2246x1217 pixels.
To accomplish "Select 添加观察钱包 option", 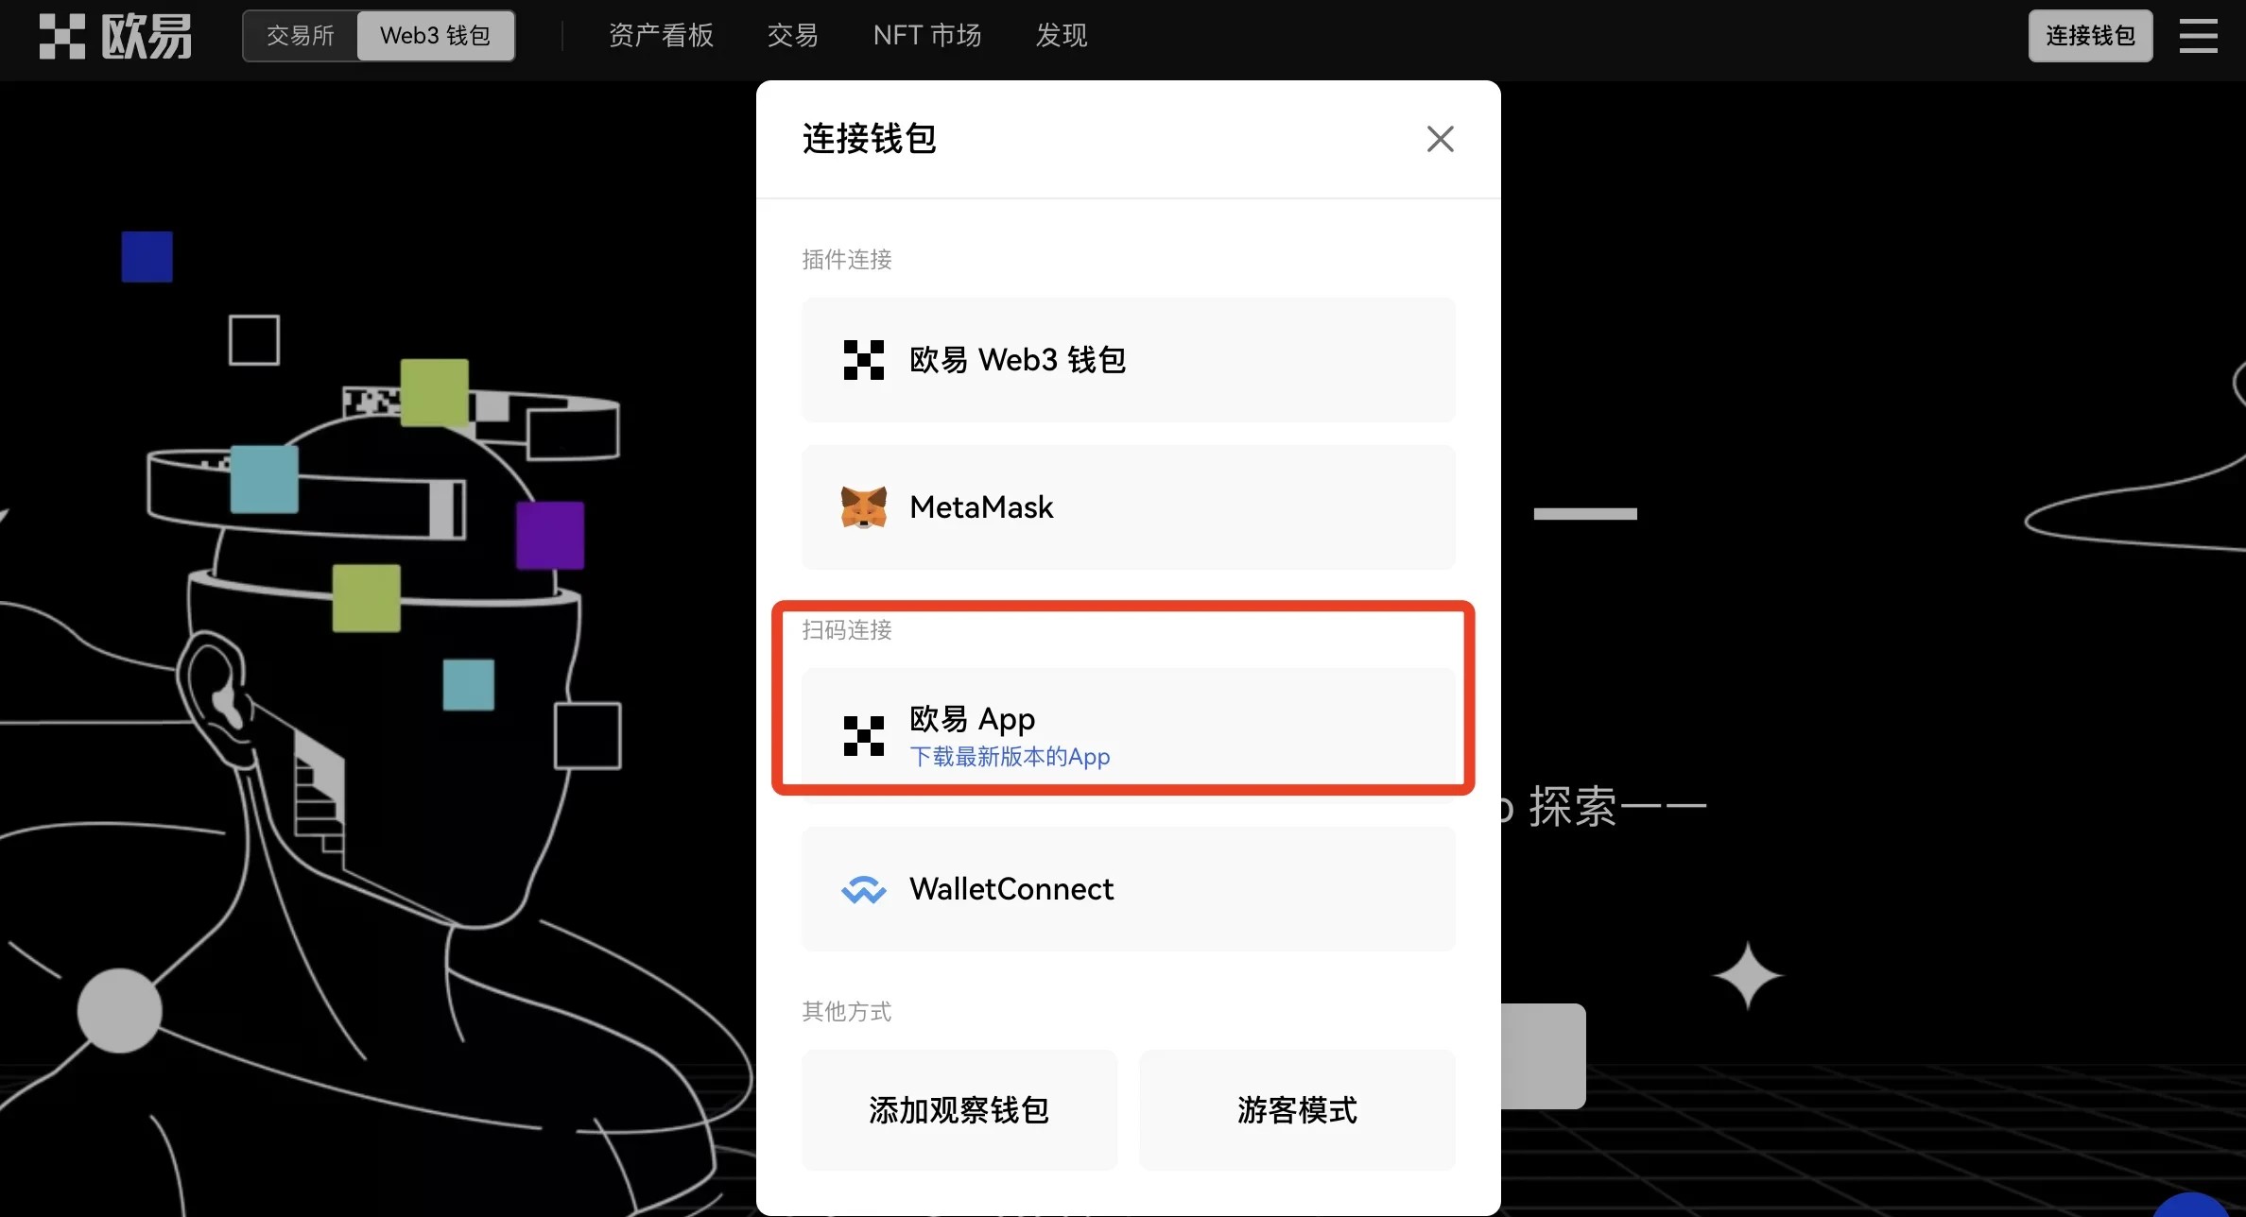I will [x=959, y=1109].
